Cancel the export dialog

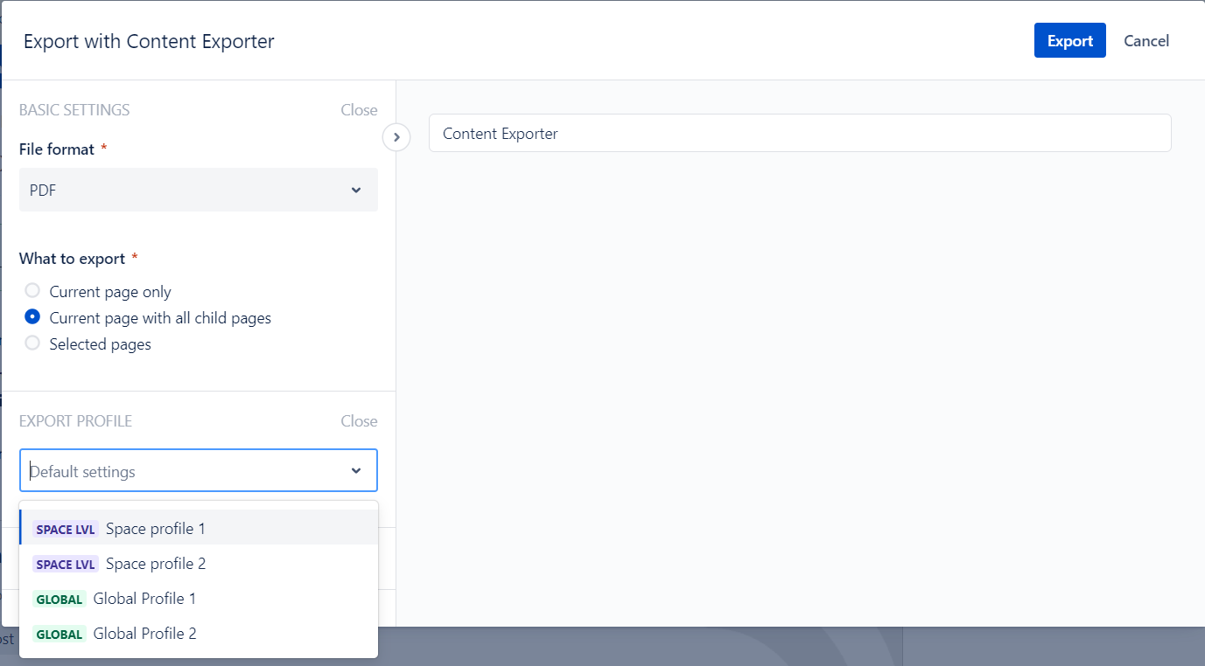1145,41
